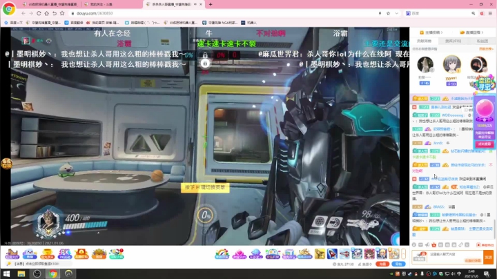This screenshot has width=497, height=279.
Task: Open the third contributor avatar
Action: (x=478, y=64)
